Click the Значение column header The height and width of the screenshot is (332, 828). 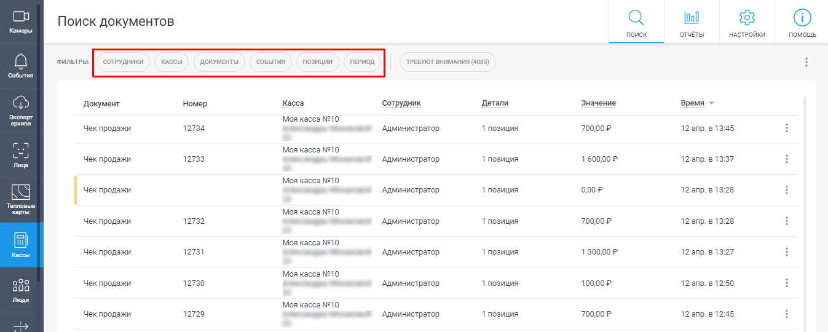599,103
